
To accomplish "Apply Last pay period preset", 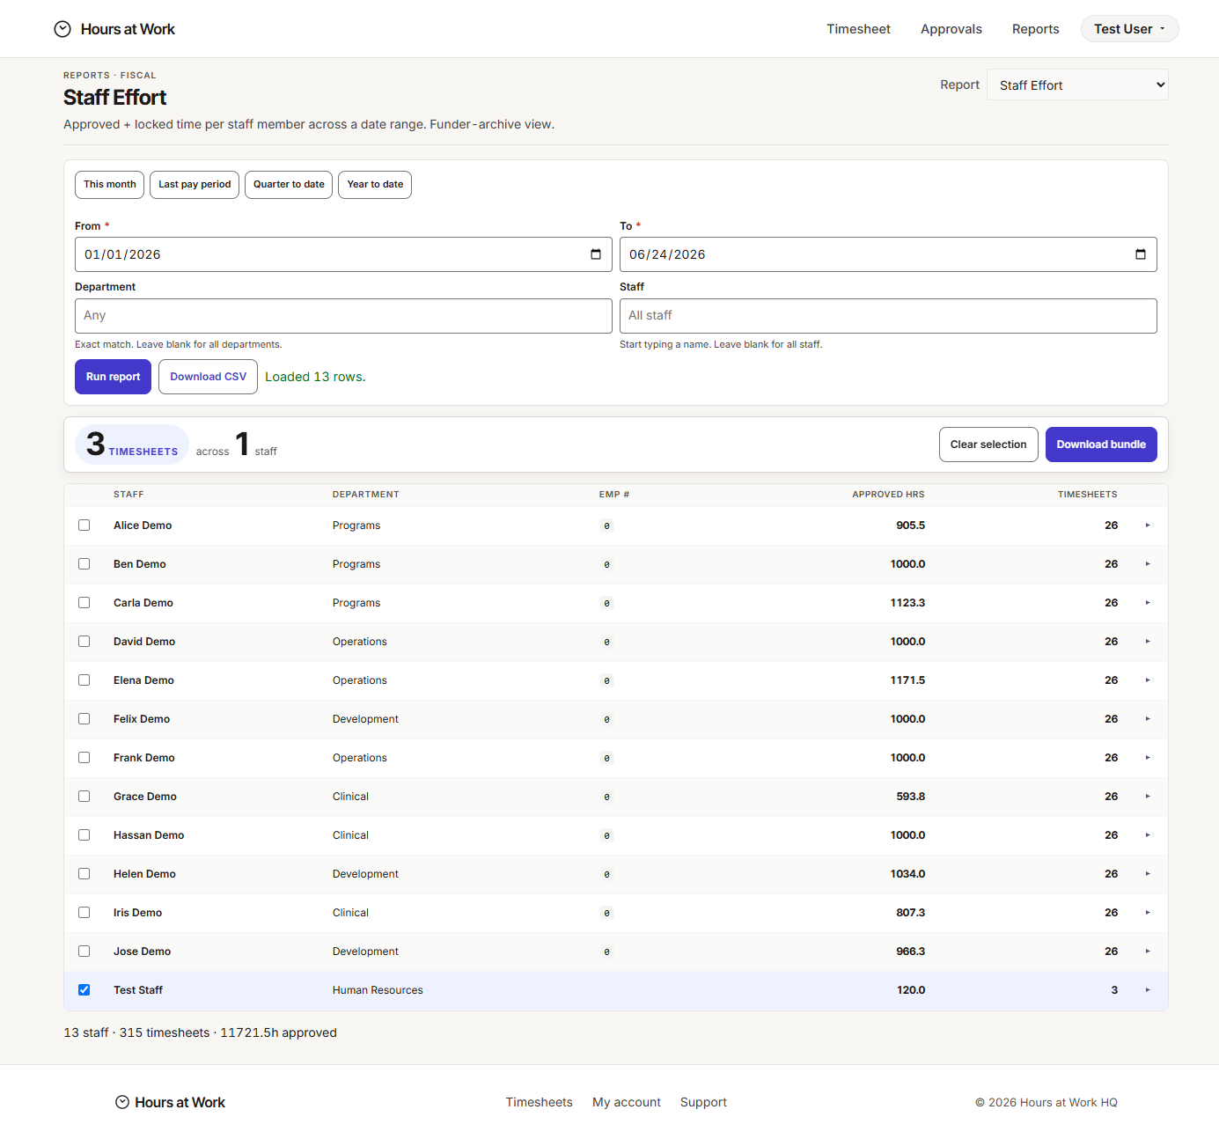I will tap(195, 185).
